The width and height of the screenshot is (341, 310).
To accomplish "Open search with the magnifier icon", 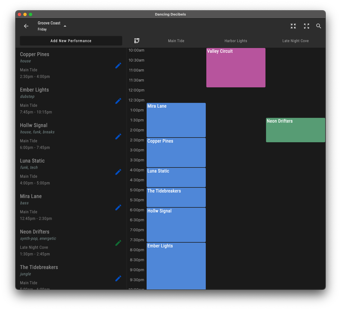I will [x=319, y=26].
